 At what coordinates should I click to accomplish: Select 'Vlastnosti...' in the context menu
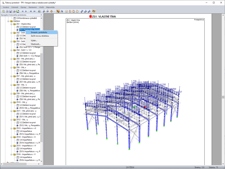point(36,44)
